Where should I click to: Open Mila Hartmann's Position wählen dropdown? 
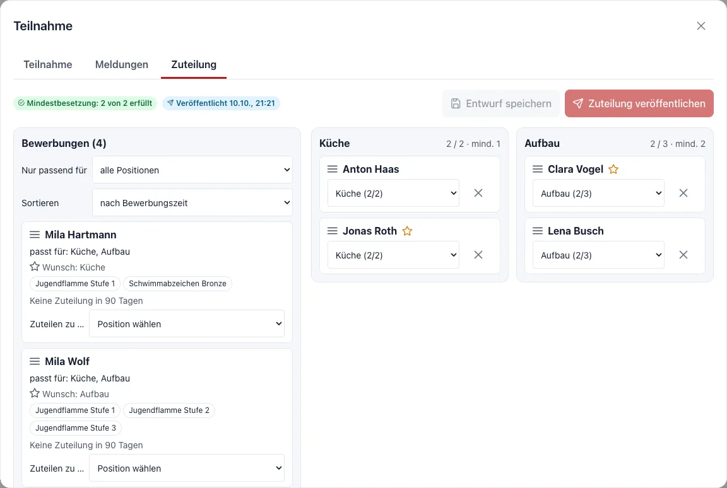tap(187, 323)
